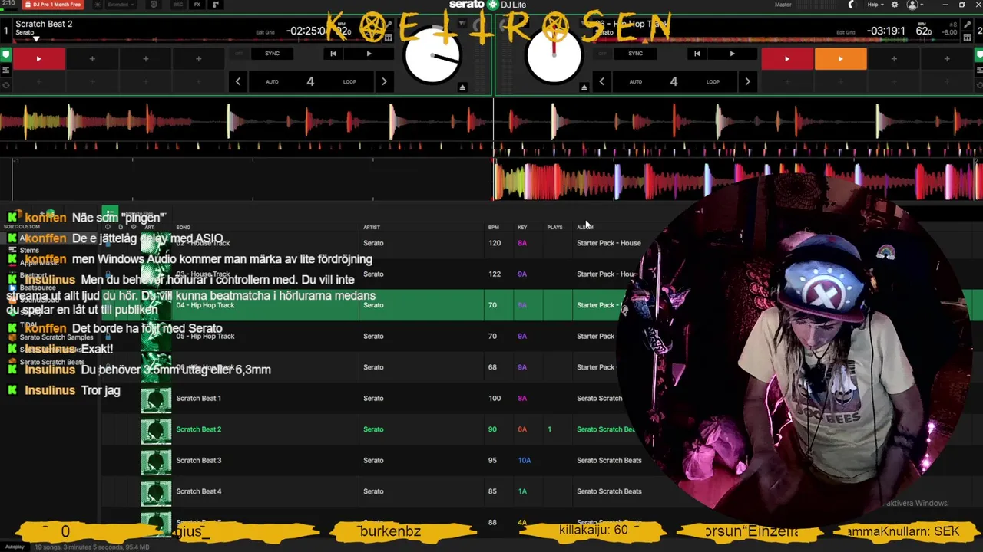The image size is (983, 552).
Task: Toggle the REC panel
Action: [x=178, y=5]
